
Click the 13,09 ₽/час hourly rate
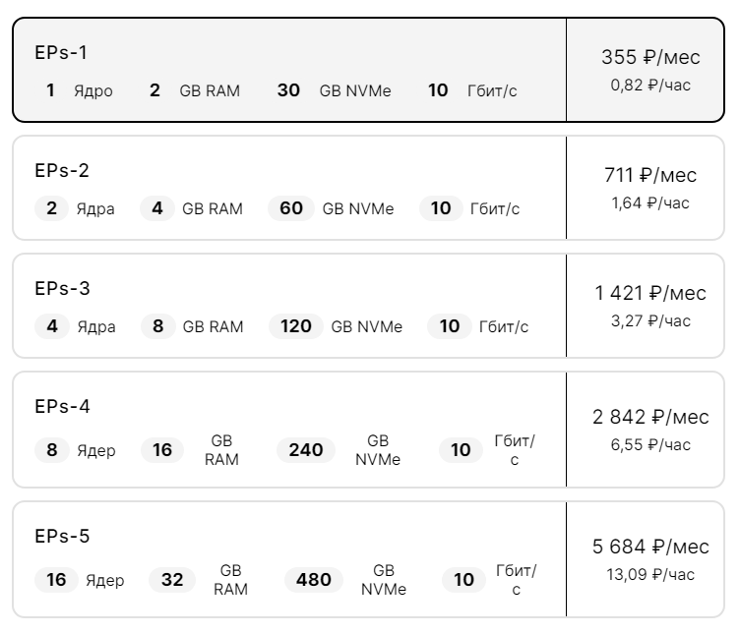(x=650, y=574)
